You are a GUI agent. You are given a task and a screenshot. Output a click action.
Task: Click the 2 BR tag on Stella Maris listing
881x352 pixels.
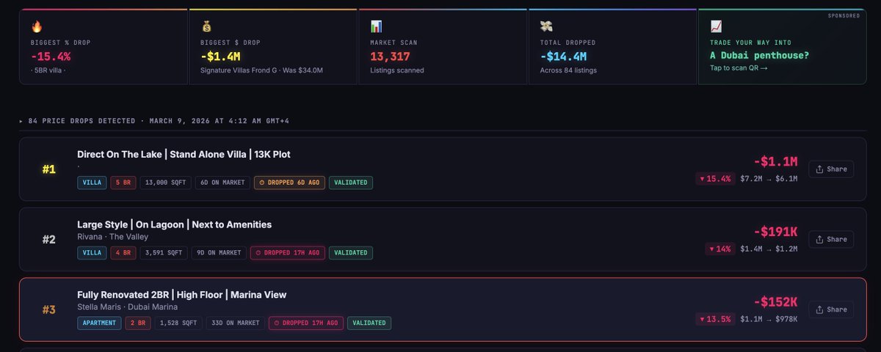coord(138,323)
